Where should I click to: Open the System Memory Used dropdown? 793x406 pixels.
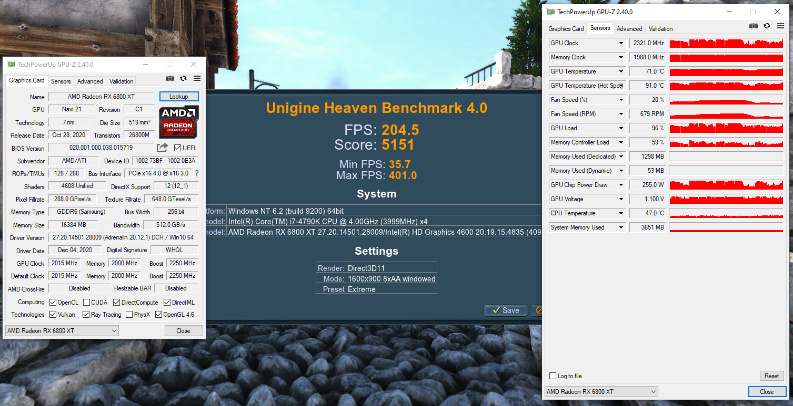tap(621, 227)
